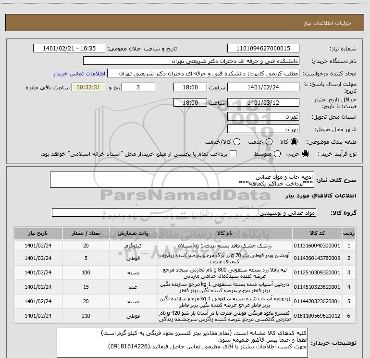Click the remaining days field showing 3
The image size is (370, 358).
coord(138,87)
